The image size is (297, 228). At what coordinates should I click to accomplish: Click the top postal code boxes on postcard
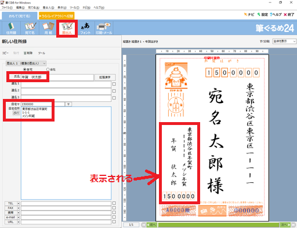click(x=232, y=73)
